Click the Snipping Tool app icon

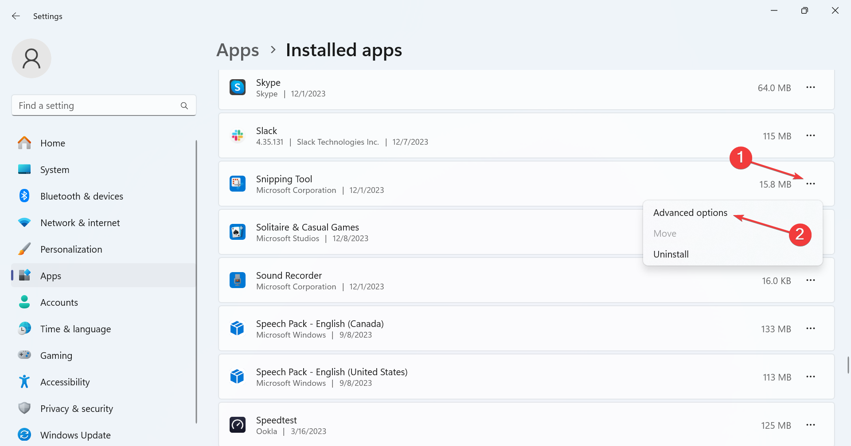[238, 184]
